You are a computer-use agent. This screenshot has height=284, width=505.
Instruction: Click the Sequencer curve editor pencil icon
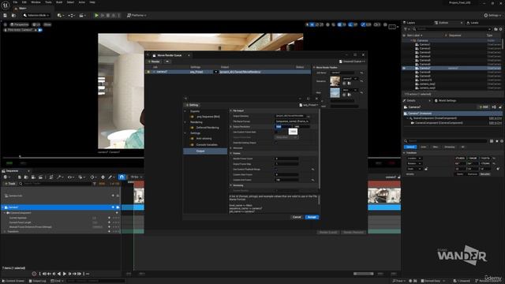(110, 177)
